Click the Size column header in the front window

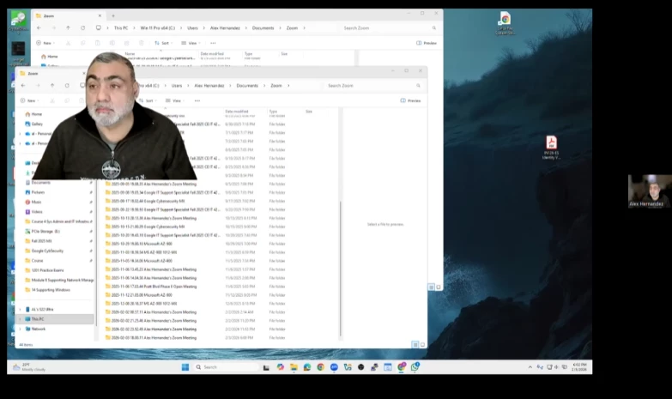click(309, 112)
